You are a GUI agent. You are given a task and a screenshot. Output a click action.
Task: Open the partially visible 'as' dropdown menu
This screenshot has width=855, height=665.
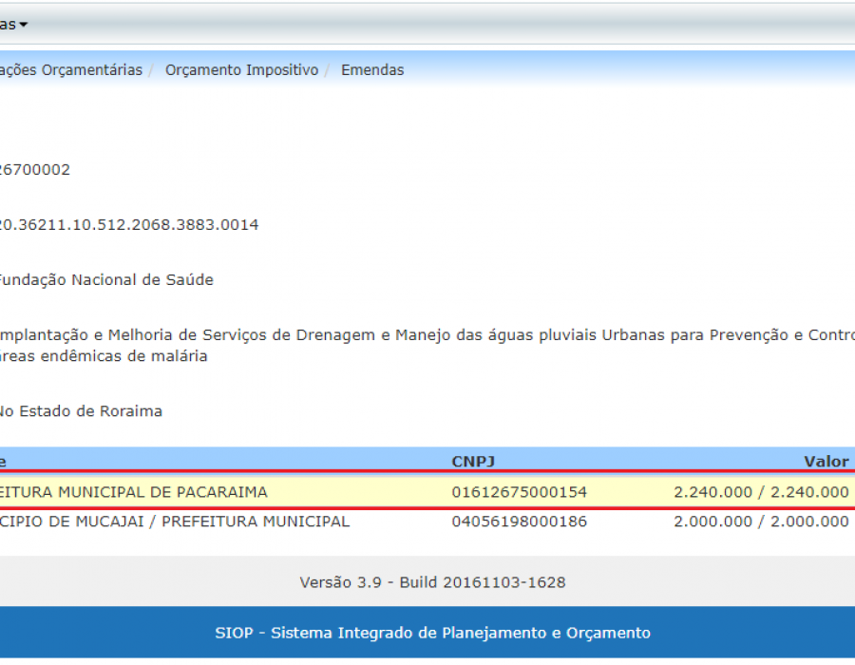tap(13, 25)
